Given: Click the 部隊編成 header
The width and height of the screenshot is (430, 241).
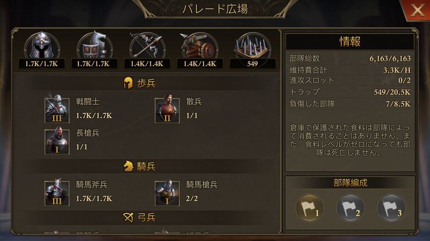Looking at the screenshot, I should [x=350, y=183].
